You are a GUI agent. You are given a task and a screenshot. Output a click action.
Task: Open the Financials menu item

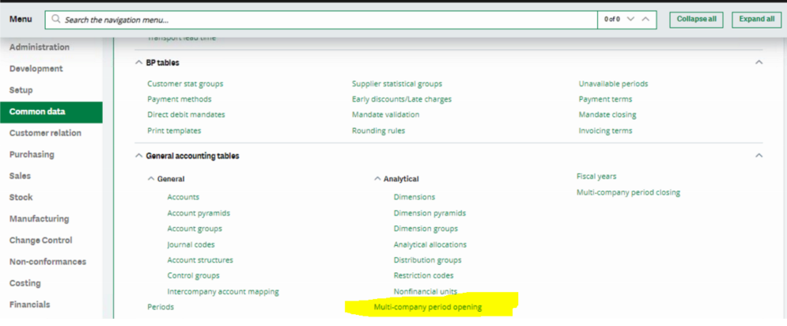click(x=29, y=305)
